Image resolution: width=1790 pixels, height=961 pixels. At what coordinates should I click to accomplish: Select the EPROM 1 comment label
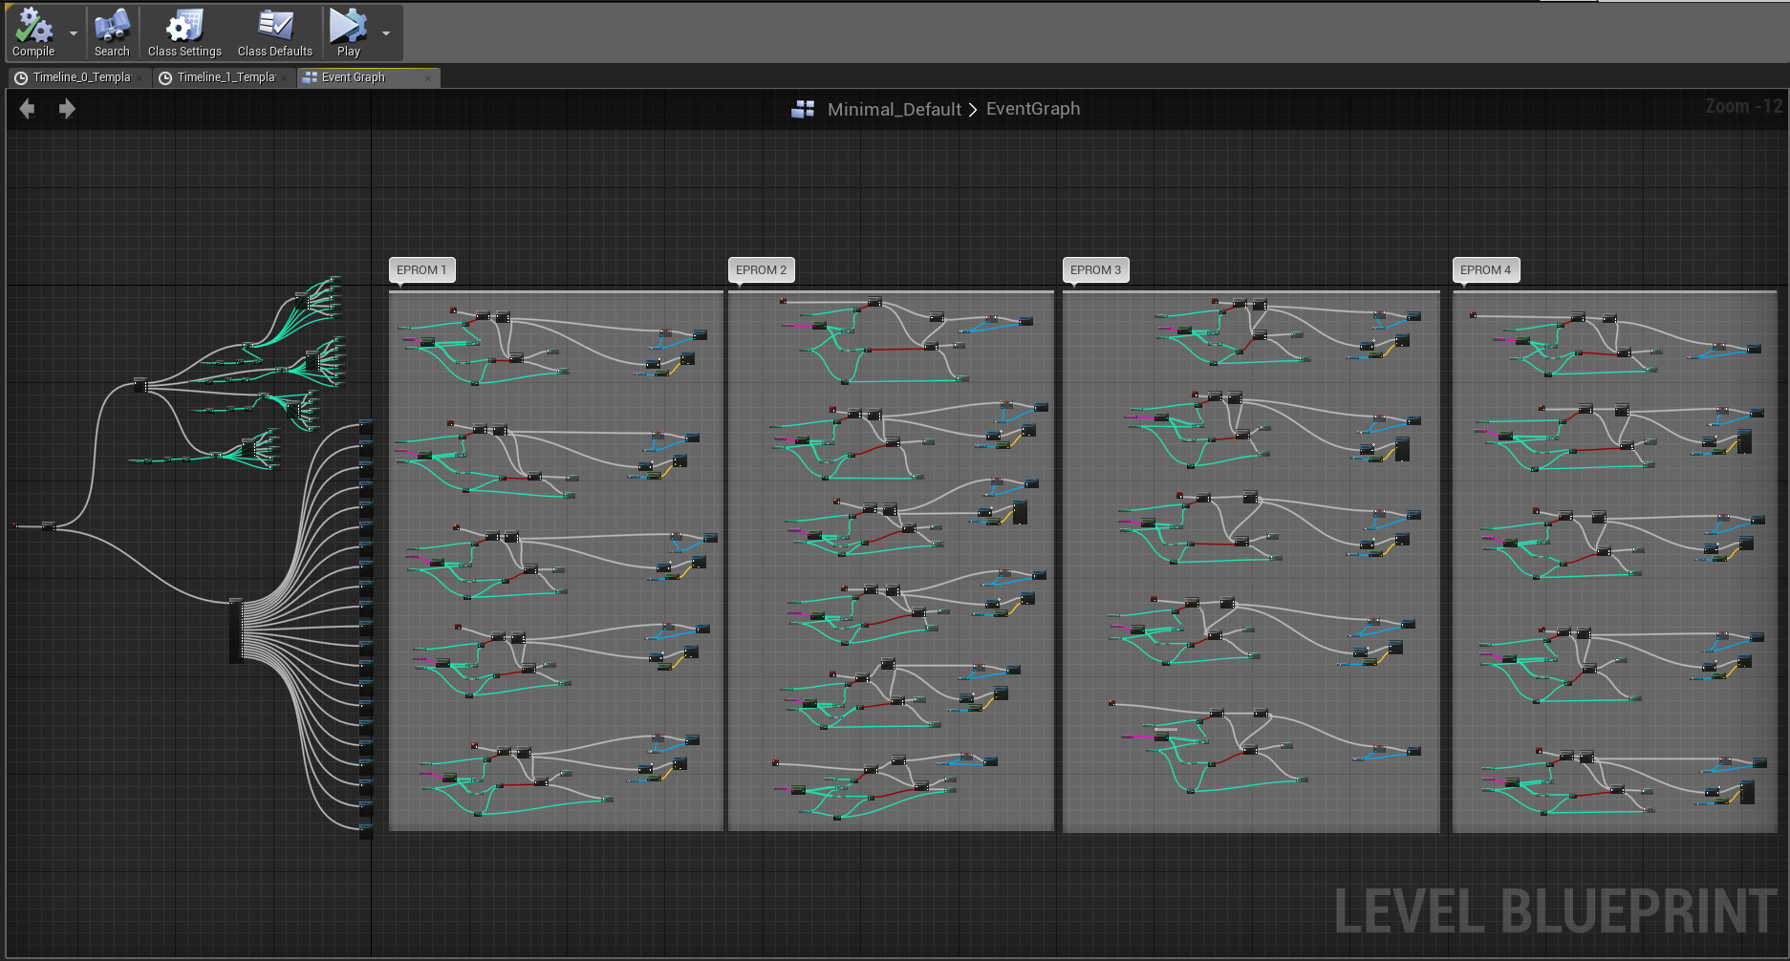tap(421, 270)
